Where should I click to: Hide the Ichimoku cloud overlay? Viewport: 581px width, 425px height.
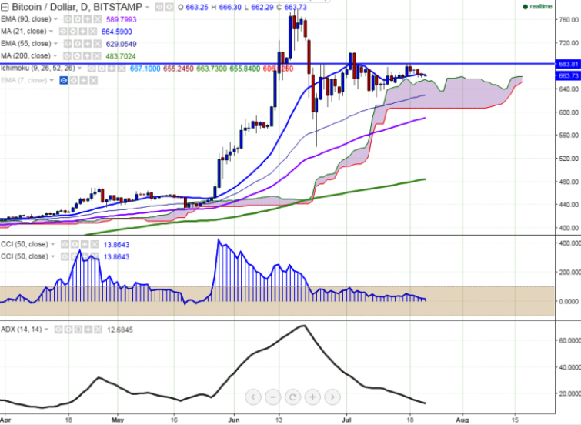[92, 69]
